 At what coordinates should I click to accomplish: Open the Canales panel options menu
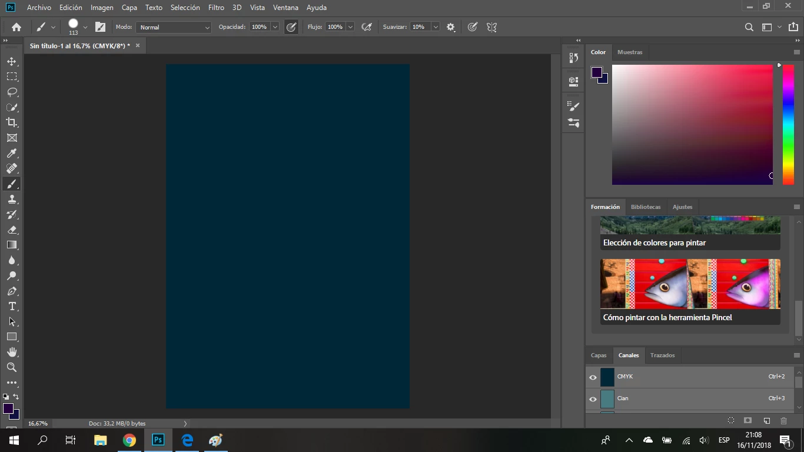[x=797, y=355]
